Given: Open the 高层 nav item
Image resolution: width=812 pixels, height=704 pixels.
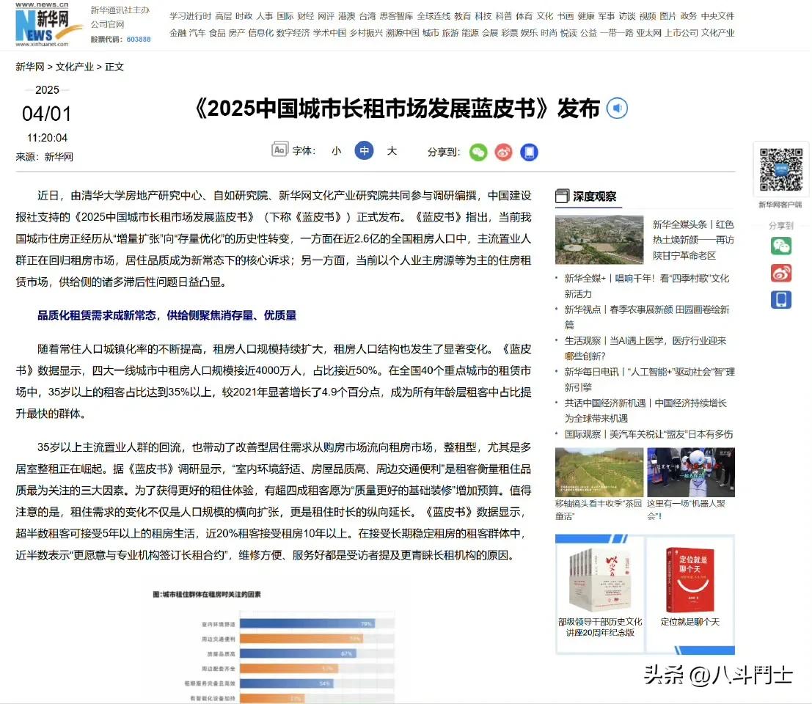Looking at the screenshot, I should [x=224, y=16].
